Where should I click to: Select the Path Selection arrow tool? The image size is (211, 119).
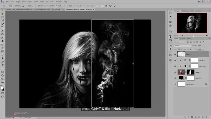(x=3, y=69)
